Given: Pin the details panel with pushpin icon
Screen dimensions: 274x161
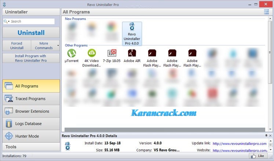Looking at the screenshot, I should point(266,135).
